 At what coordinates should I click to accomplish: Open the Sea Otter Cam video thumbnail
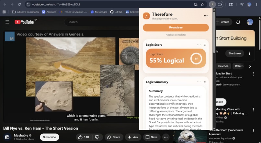click(190, 137)
